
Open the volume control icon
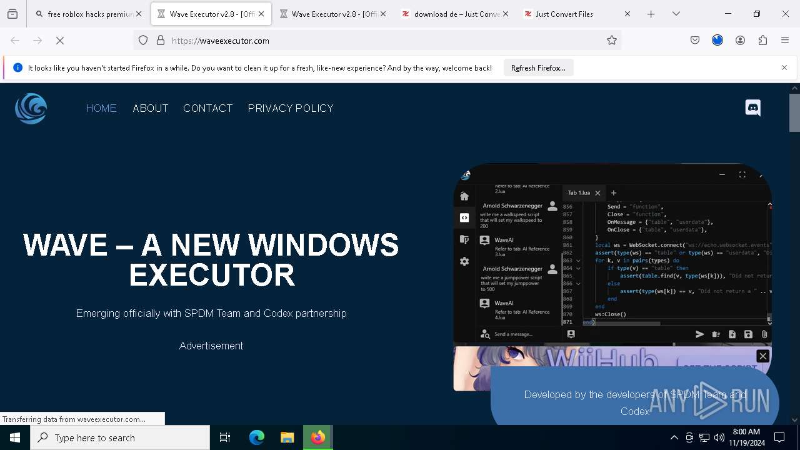tap(719, 437)
